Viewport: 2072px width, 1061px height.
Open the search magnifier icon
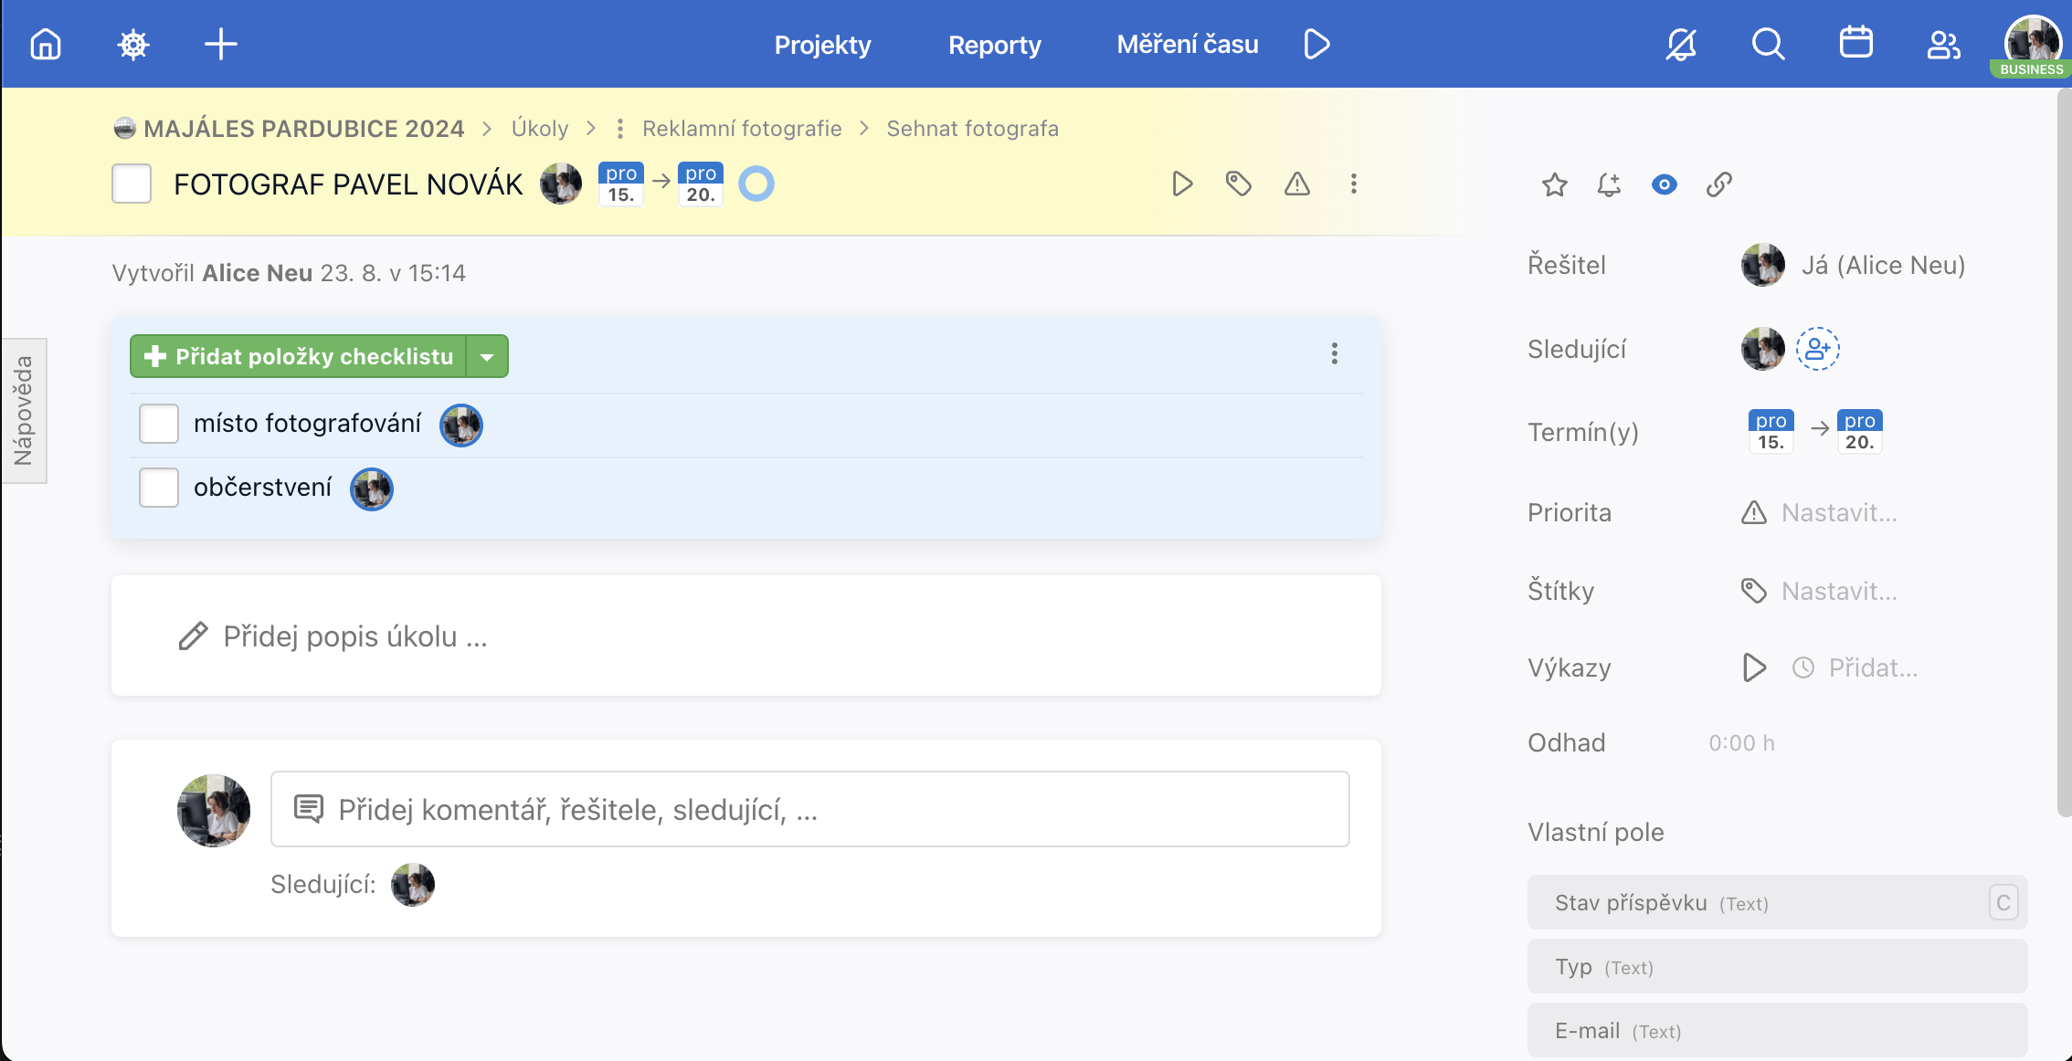[1769, 44]
